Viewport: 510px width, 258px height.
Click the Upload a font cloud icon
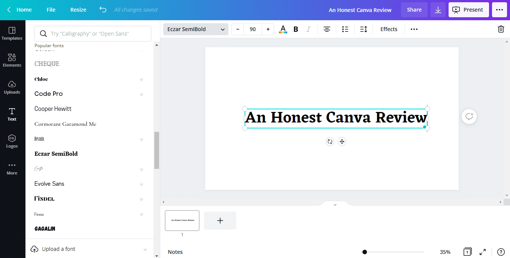pyautogui.click(x=34, y=249)
